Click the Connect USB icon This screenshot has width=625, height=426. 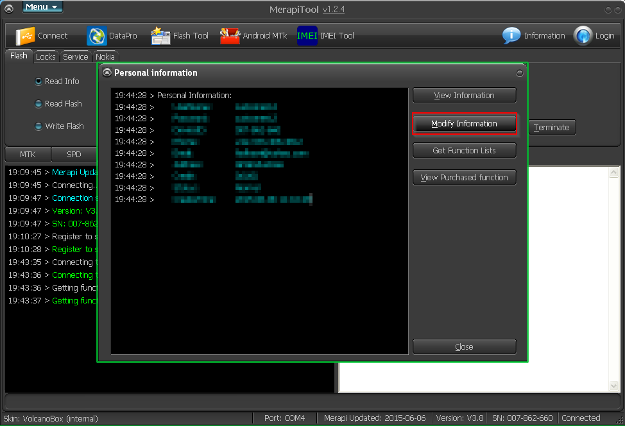[25, 36]
